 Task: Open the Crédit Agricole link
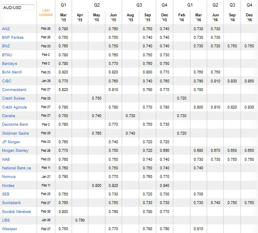point(15,107)
